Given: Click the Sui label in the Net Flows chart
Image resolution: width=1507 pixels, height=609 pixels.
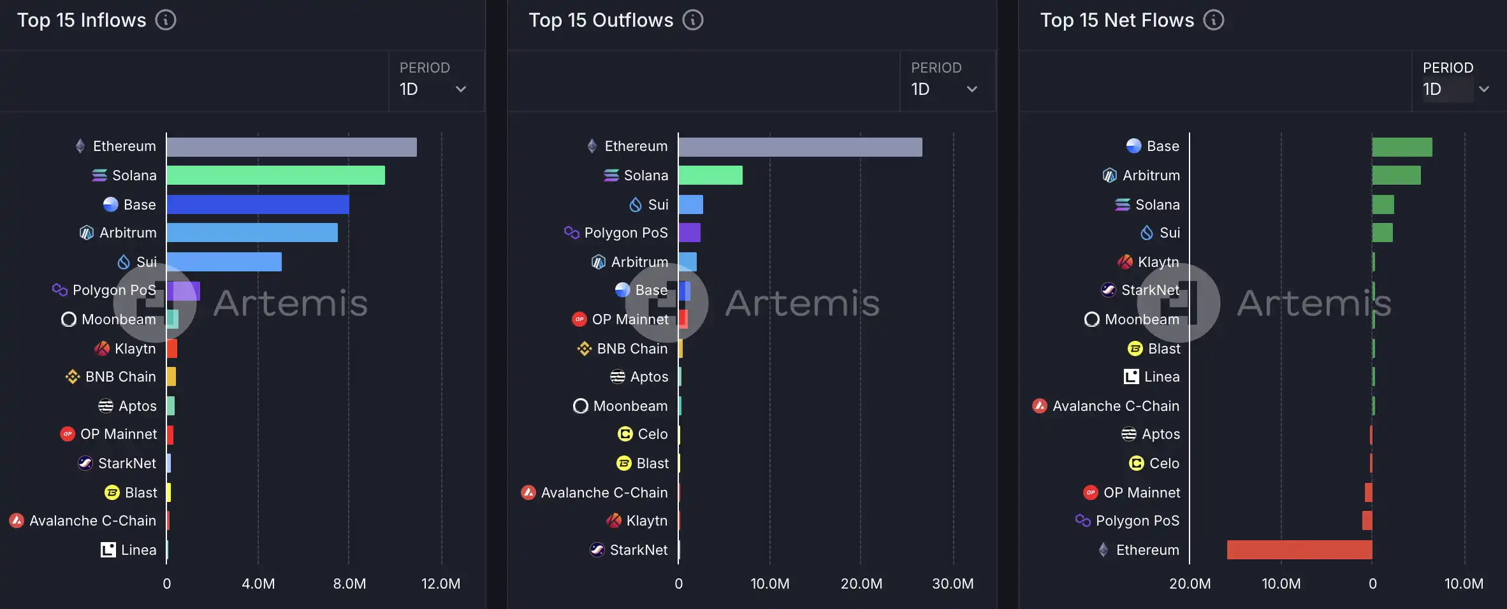Looking at the screenshot, I should click(x=1170, y=233).
